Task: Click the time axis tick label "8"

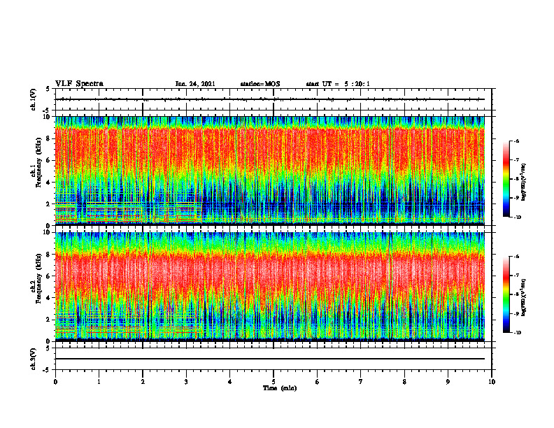Action: (x=404, y=382)
